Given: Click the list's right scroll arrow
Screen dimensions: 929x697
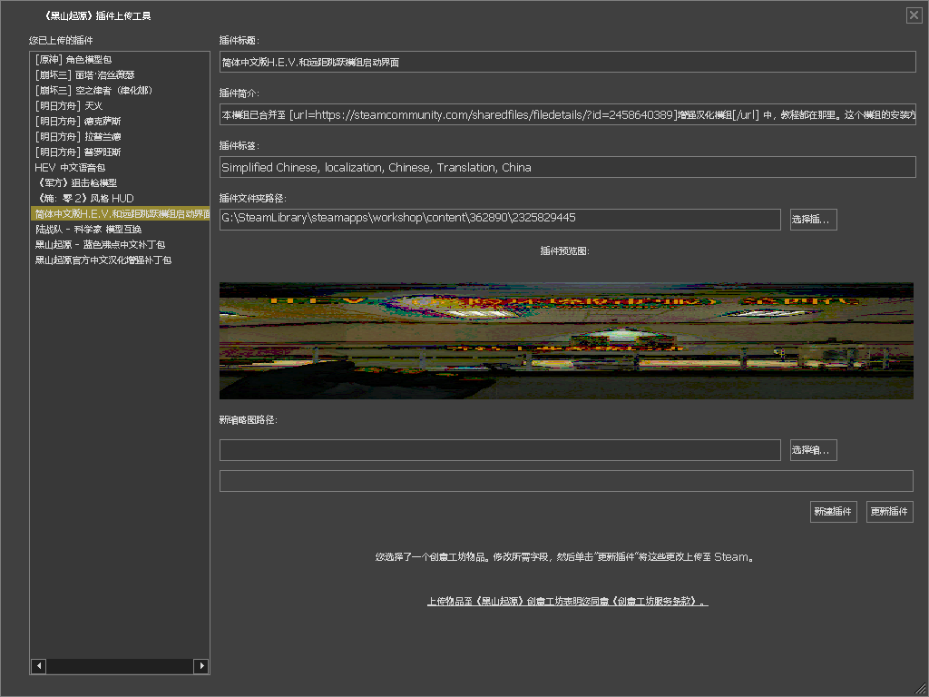Looking at the screenshot, I should point(201,665).
